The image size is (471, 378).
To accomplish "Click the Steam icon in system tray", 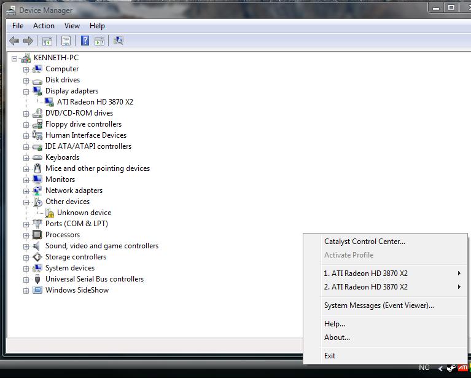I will (451, 368).
